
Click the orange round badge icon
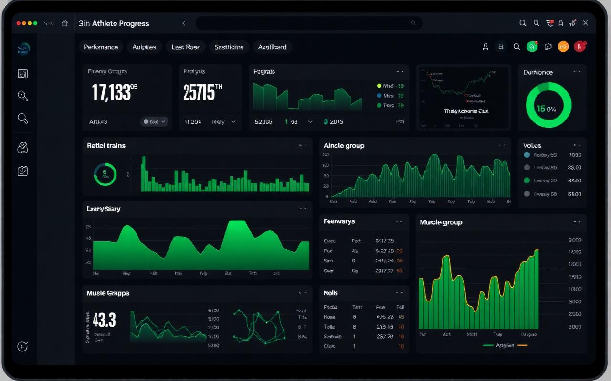[x=563, y=47]
